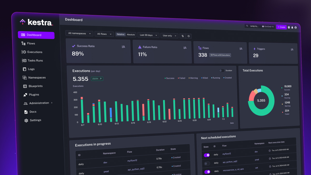This screenshot has width=311, height=175.
Task: Open the notifications bell
Action: point(292,27)
